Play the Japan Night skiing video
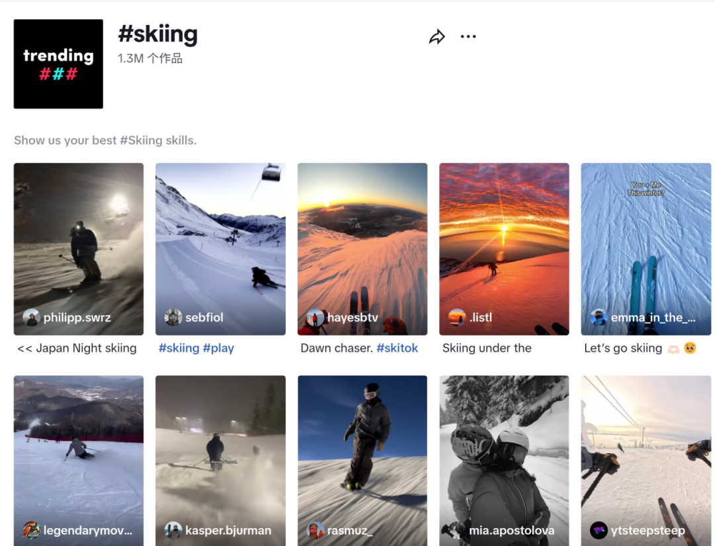Screen dimensions: 715x546 tap(78, 245)
